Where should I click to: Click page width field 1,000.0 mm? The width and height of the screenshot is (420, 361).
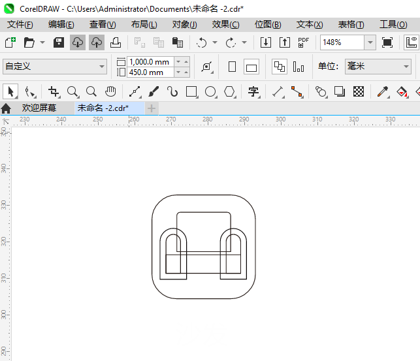(x=150, y=62)
